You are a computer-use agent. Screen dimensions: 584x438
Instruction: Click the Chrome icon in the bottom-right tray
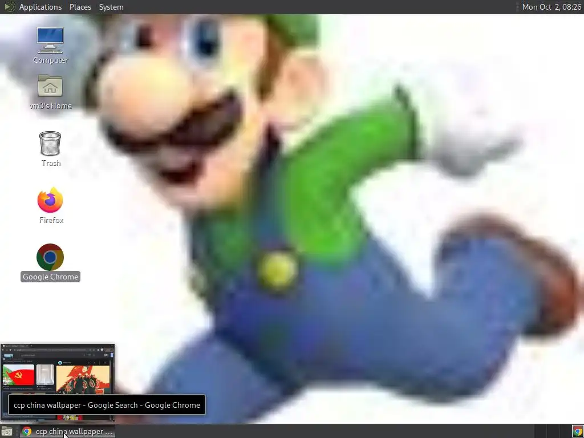(x=577, y=431)
